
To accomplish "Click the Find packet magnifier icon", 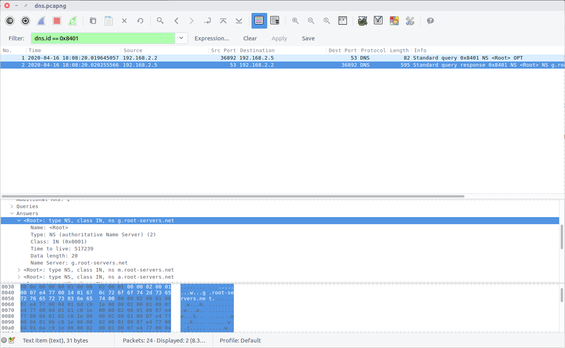I will pyautogui.click(x=160, y=21).
